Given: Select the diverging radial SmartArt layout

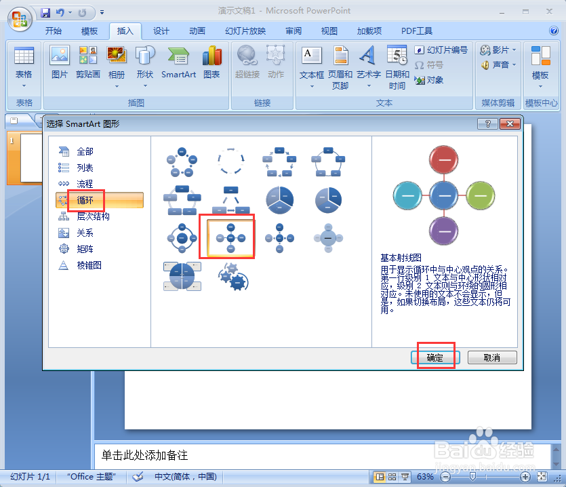Looking at the screenshot, I should [279, 238].
